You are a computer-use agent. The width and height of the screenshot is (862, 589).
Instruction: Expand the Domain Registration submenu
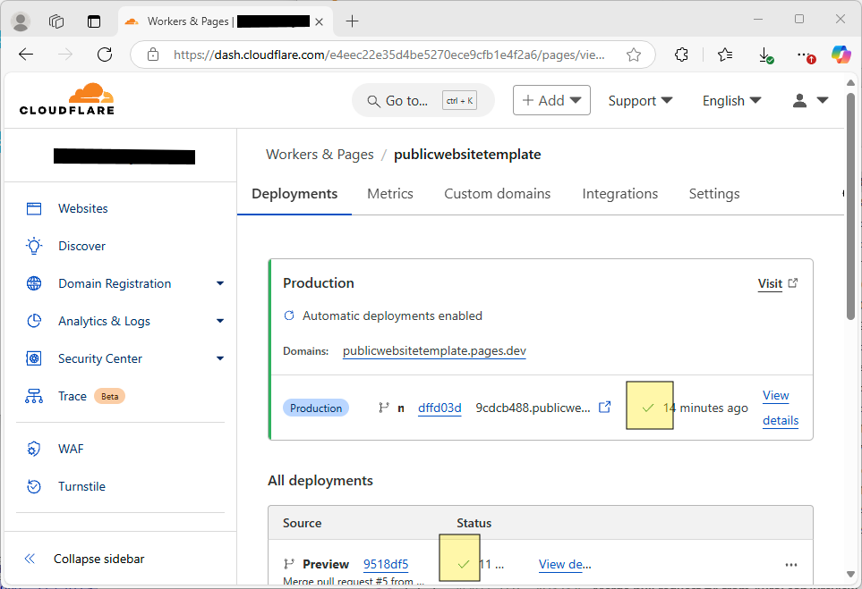[x=220, y=283]
